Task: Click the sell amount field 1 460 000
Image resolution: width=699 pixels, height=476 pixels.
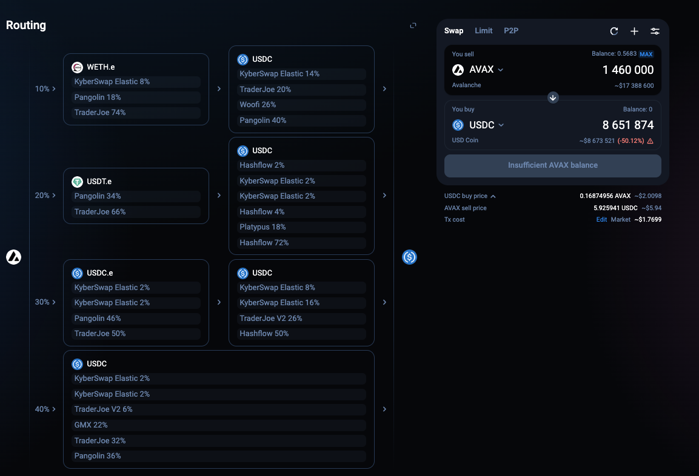Action: coord(627,70)
